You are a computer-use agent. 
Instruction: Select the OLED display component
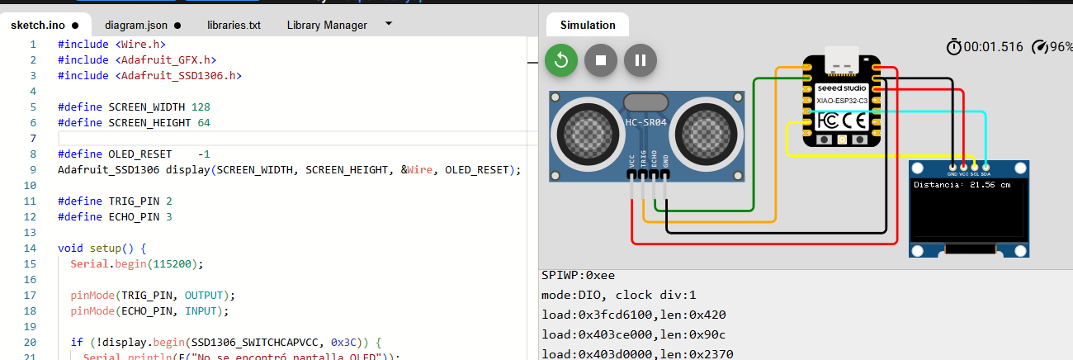[970, 210]
